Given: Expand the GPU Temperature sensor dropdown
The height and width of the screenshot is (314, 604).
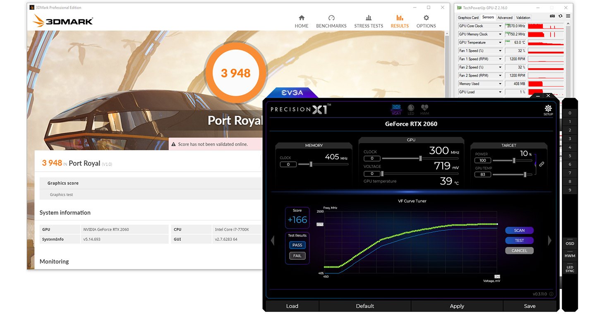Looking at the screenshot, I should click(x=500, y=43).
